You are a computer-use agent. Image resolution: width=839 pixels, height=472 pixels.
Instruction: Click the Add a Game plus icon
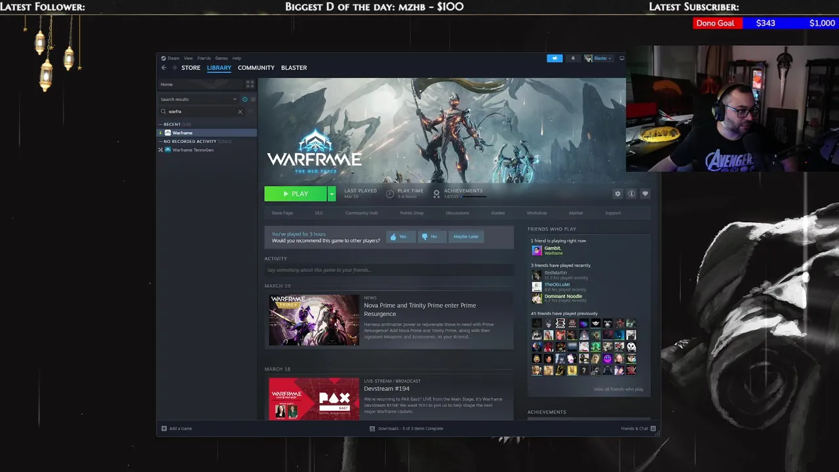coord(164,428)
